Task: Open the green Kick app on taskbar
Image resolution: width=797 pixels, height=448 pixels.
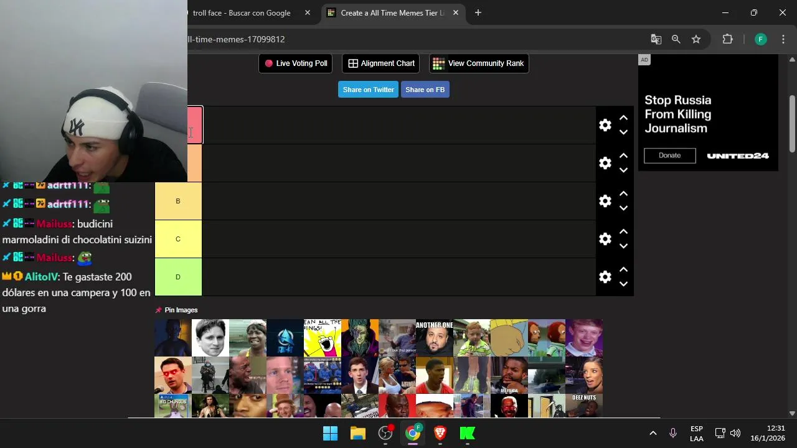Action: click(468, 433)
